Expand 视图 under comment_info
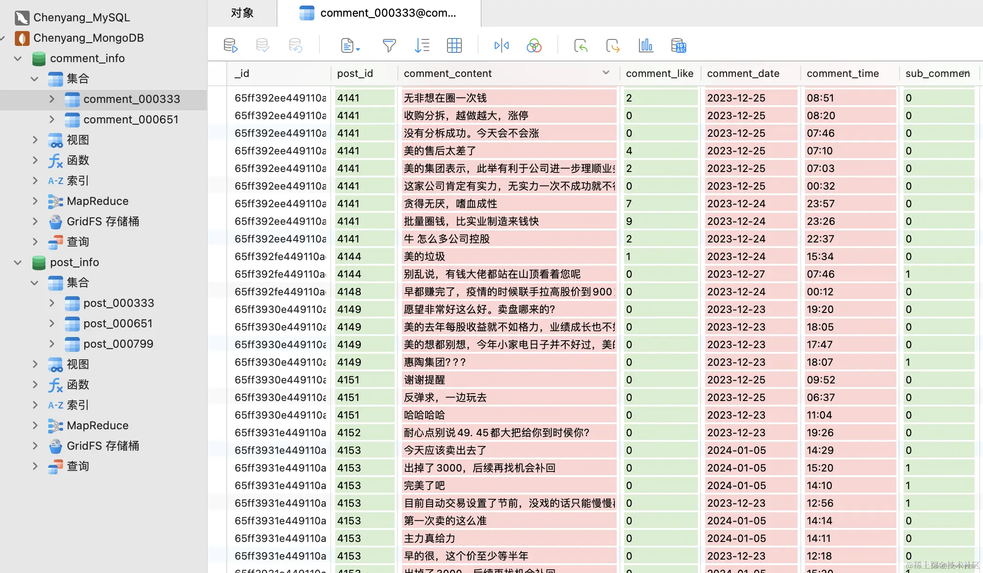This screenshot has width=983, height=573. [x=35, y=140]
